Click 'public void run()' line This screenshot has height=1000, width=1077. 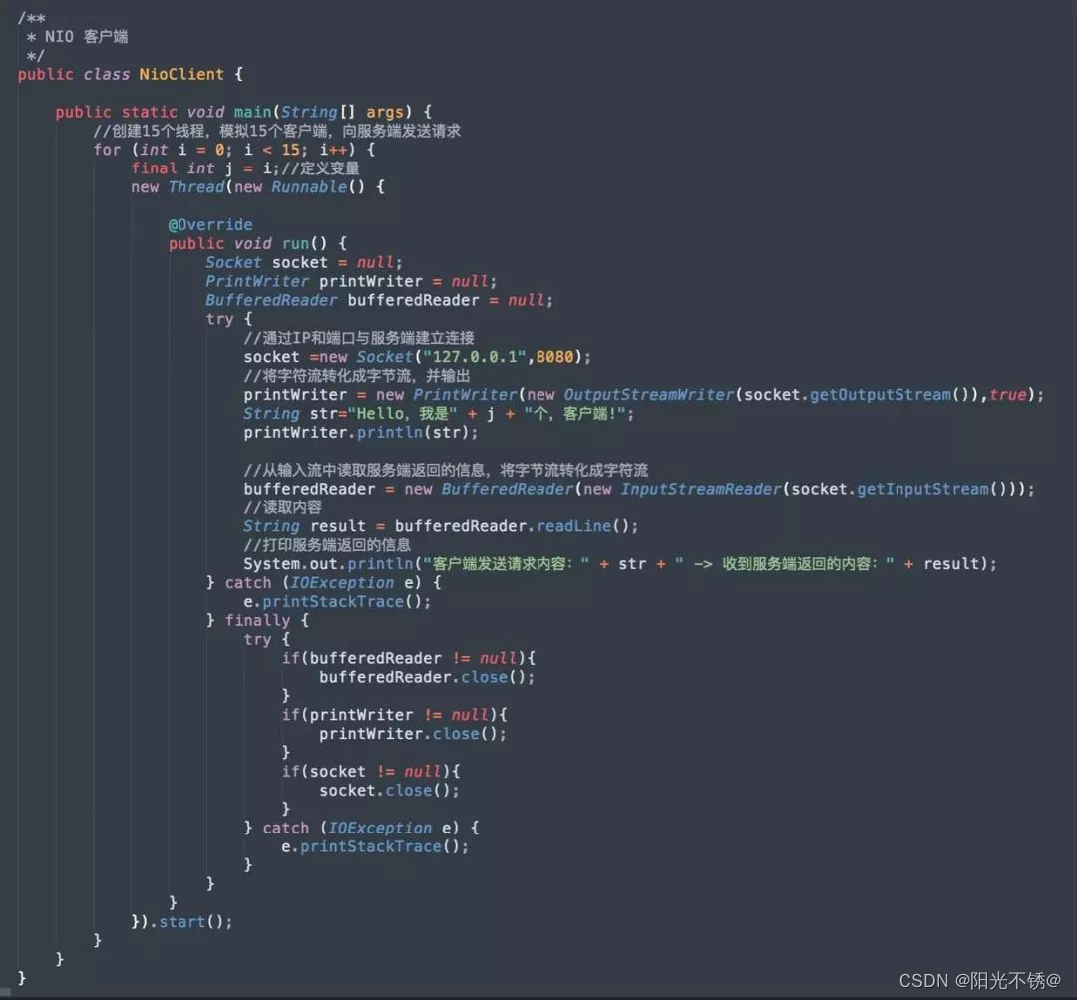point(257,244)
